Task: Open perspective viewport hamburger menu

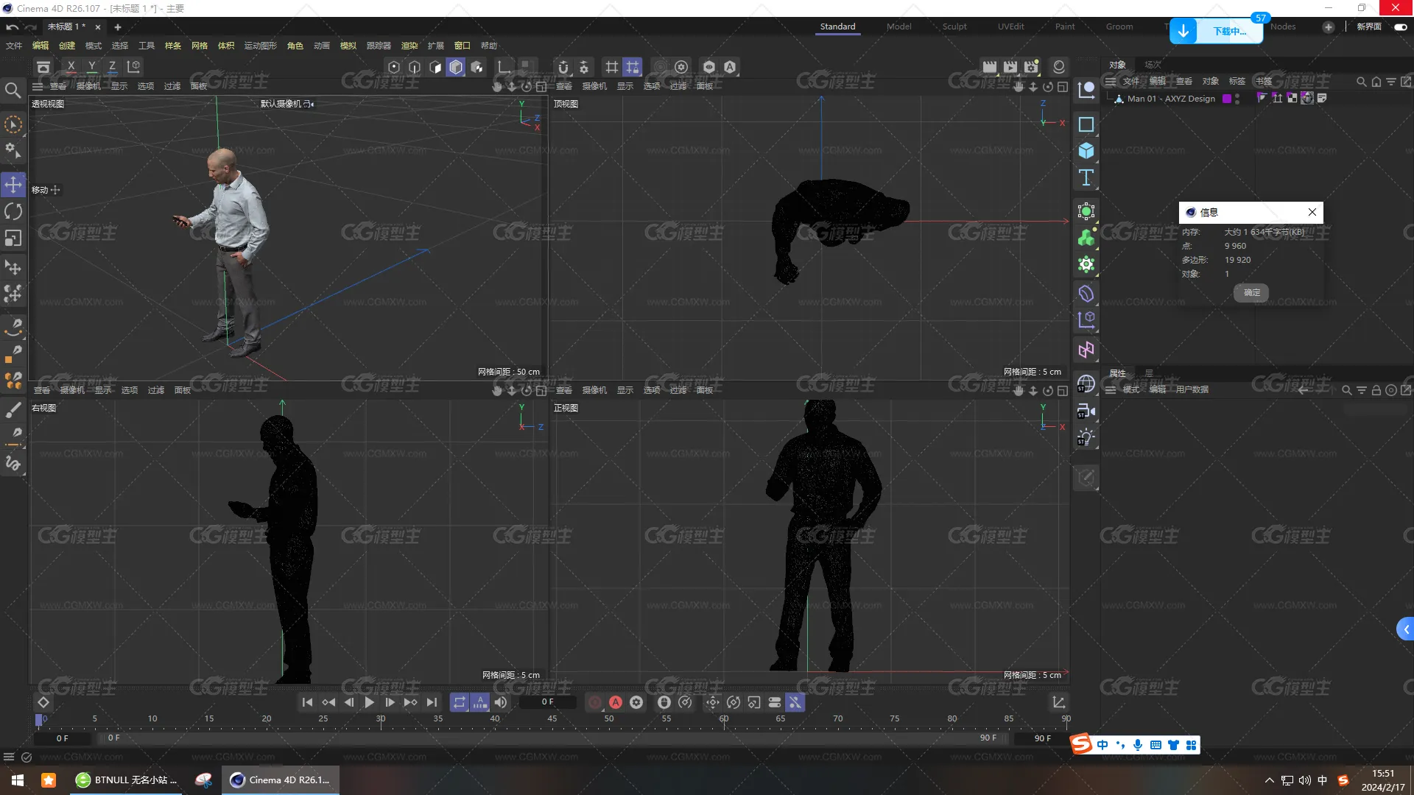Action: click(38, 86)
